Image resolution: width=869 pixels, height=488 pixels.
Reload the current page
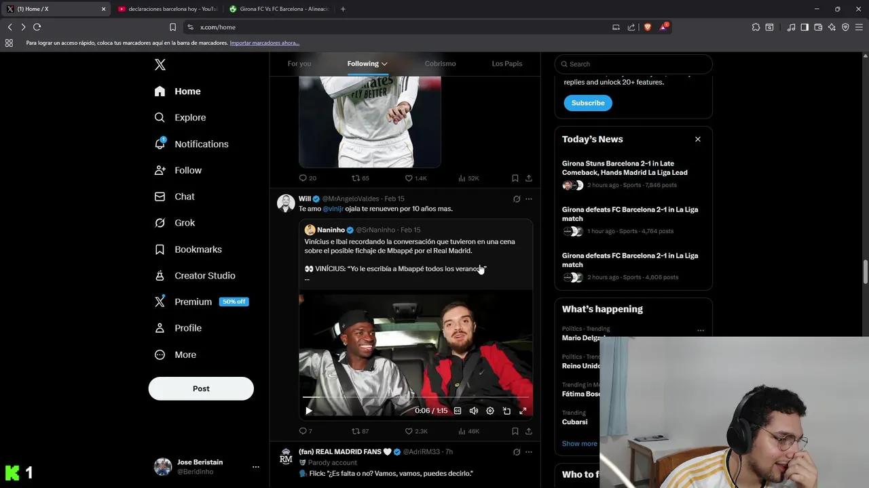[37, 27]
